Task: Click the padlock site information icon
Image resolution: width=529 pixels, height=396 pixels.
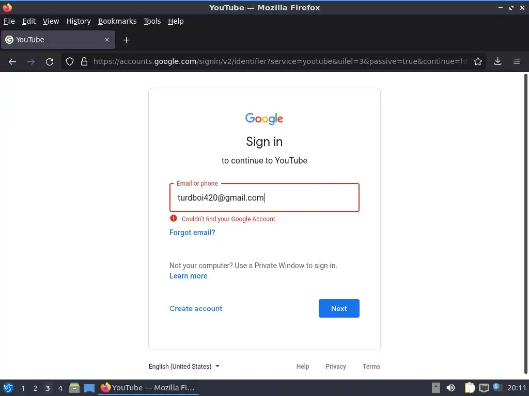Action: pyautogui.click(x=84, y=61)
